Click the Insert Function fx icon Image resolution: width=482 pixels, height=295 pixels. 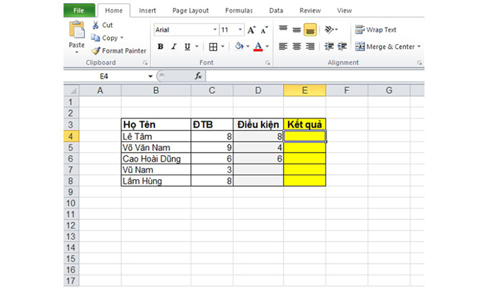point(199,76)
